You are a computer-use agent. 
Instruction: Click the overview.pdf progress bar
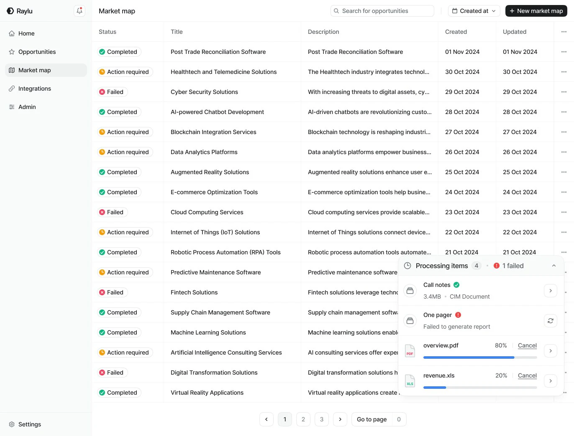coord(480,357)
